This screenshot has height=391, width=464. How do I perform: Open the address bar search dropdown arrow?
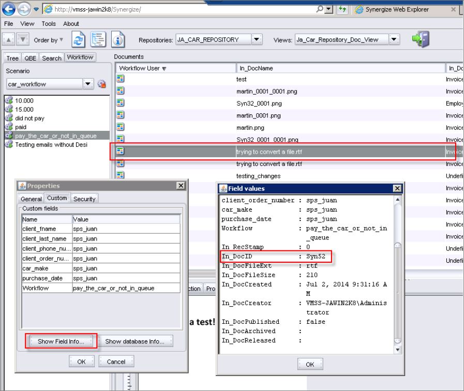[x=329, y=9]
